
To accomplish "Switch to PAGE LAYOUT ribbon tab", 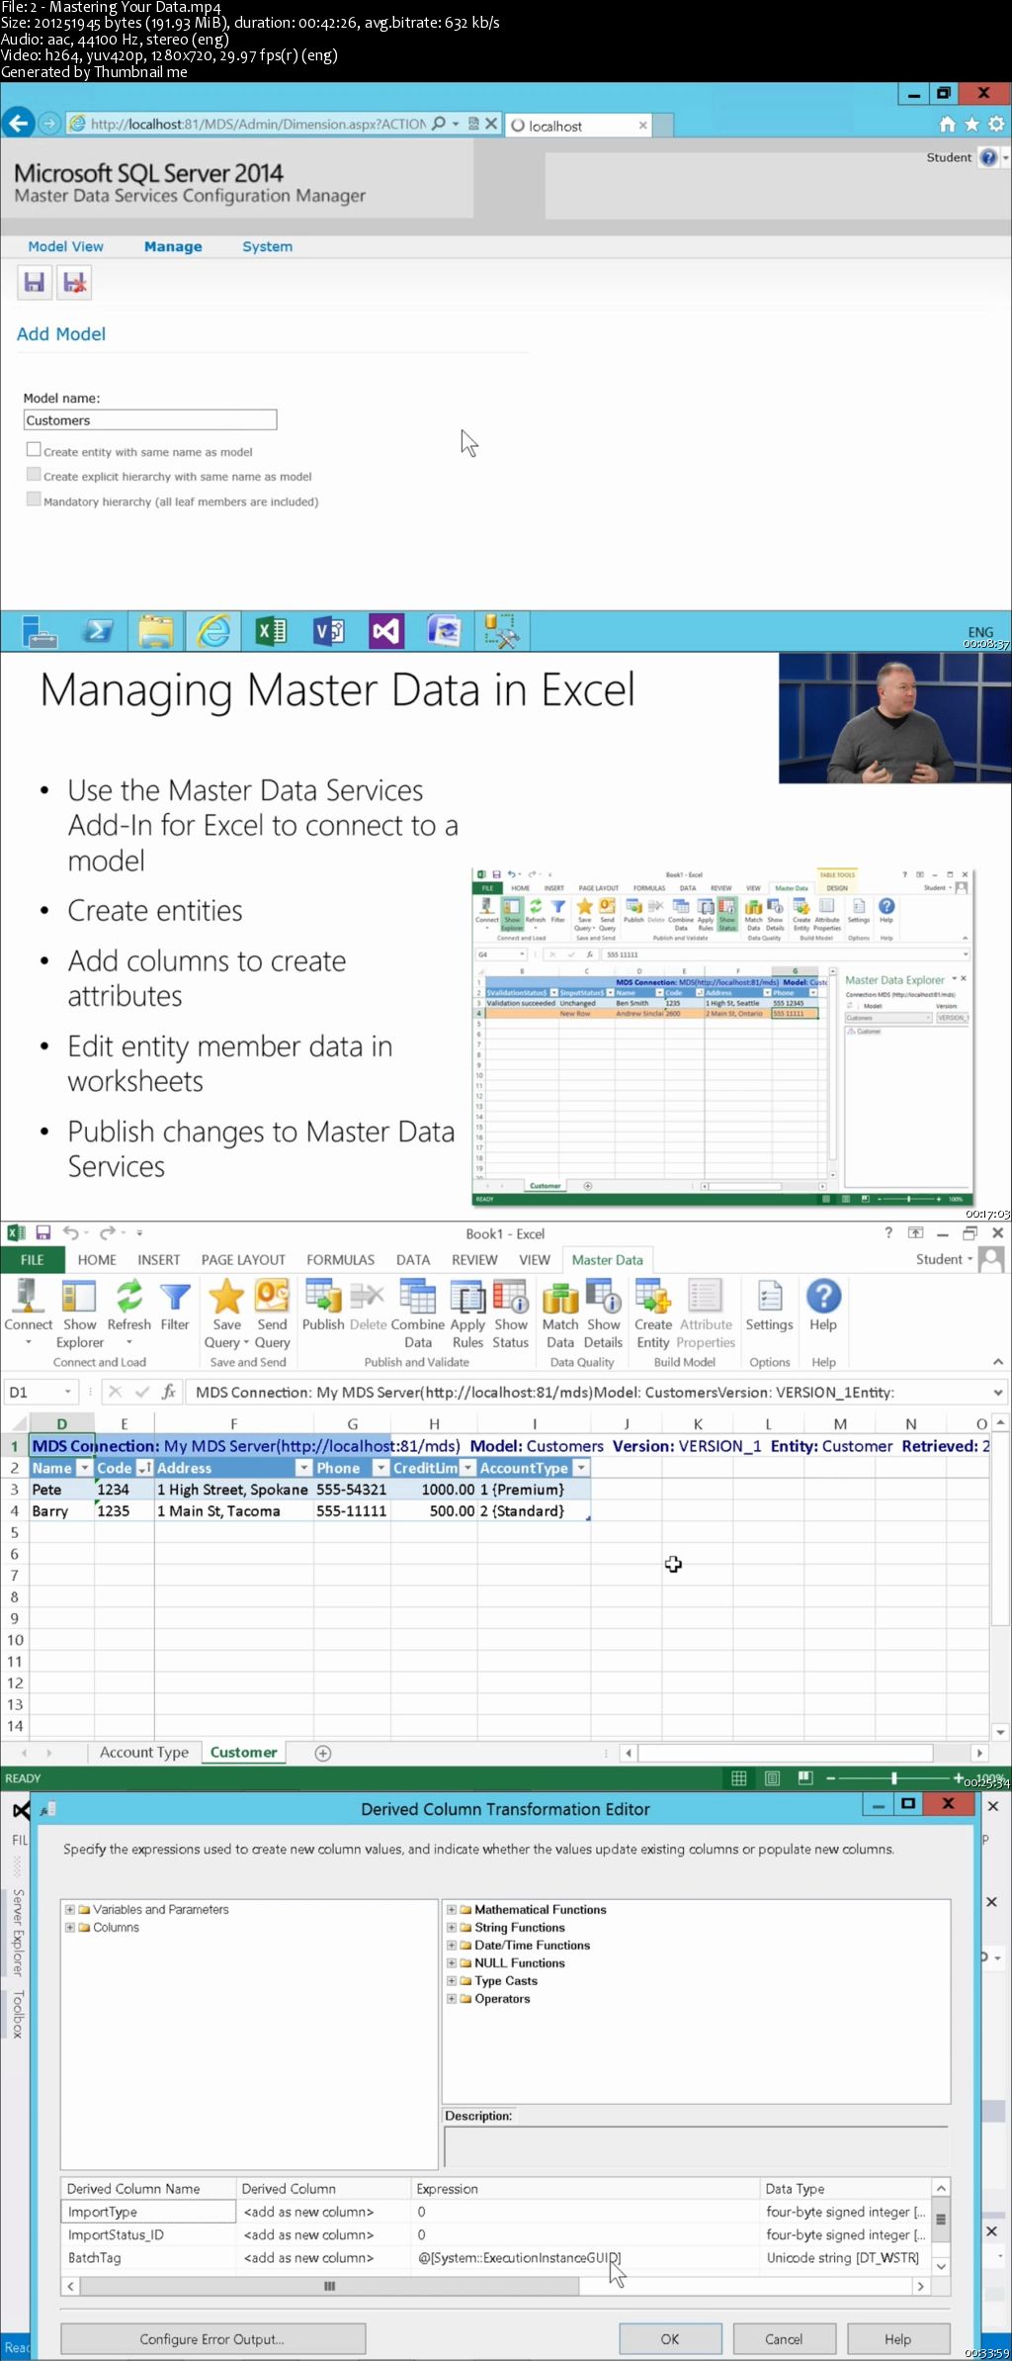I will (x=243, y=1259).
